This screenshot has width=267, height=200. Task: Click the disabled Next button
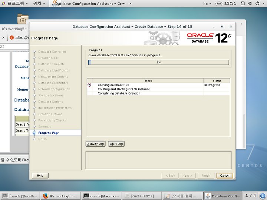coord(187,176)
